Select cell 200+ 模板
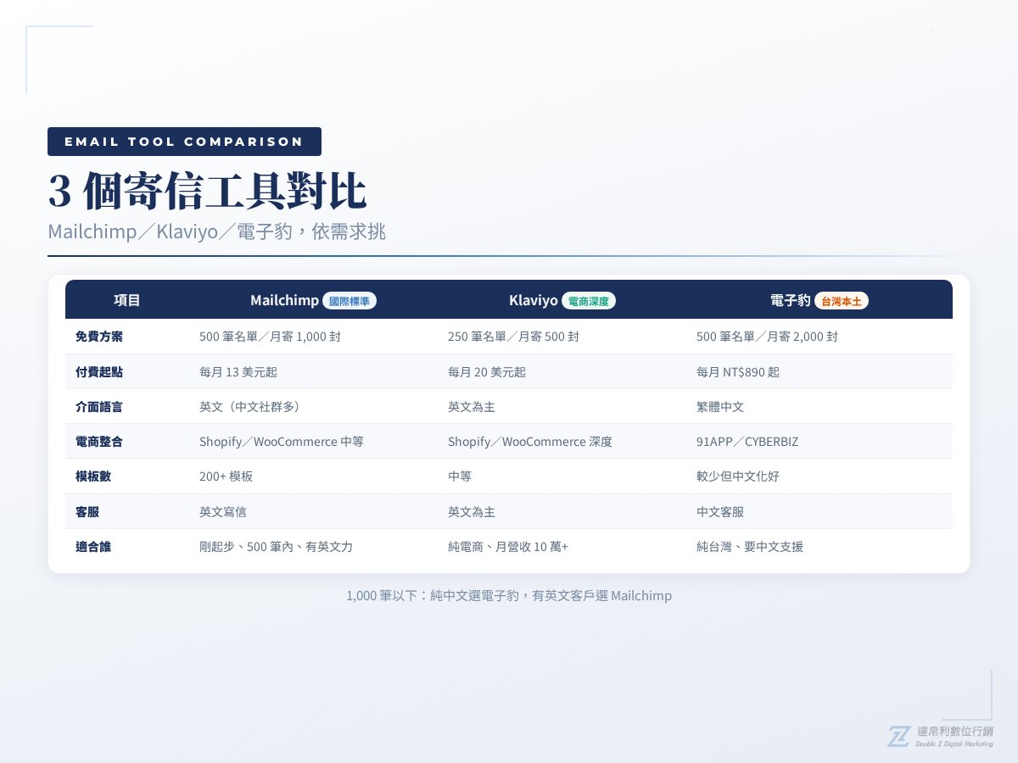1018x763 pixels. [226, 476]
